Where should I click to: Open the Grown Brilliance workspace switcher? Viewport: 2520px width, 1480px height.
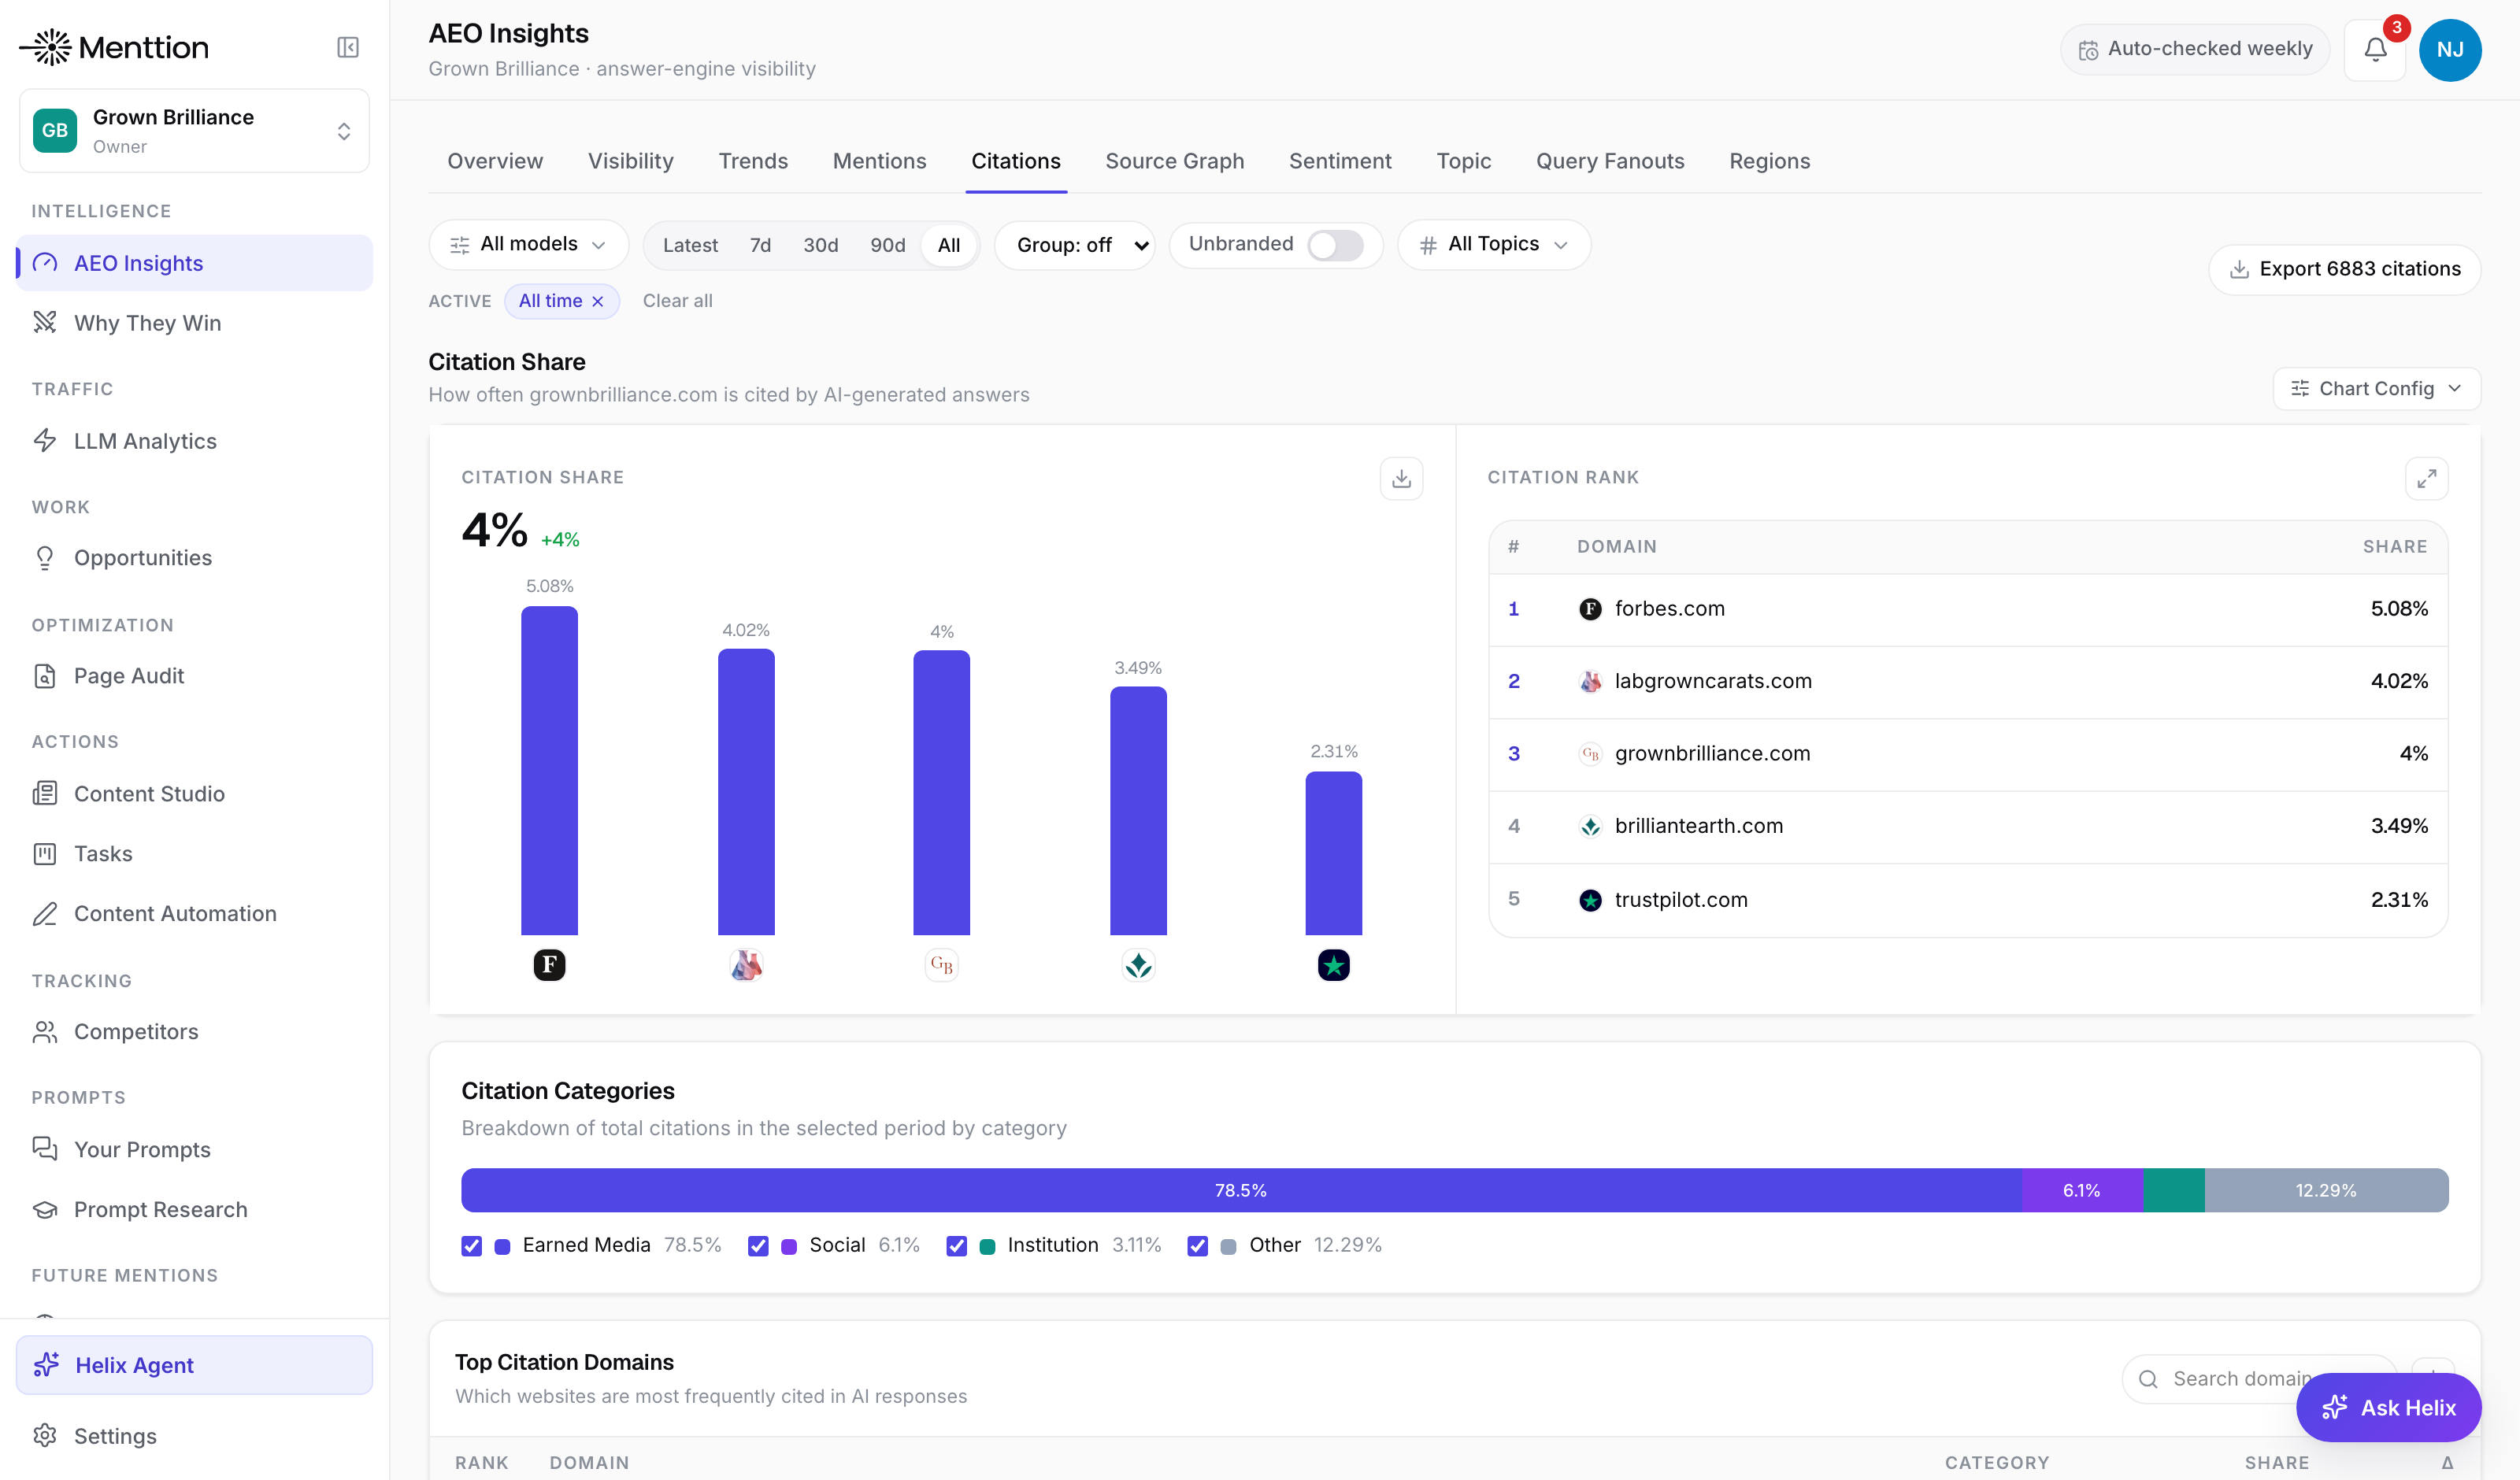(195, 131)
